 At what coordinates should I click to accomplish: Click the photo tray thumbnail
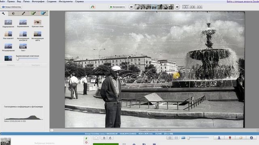[x=6, y=141]
